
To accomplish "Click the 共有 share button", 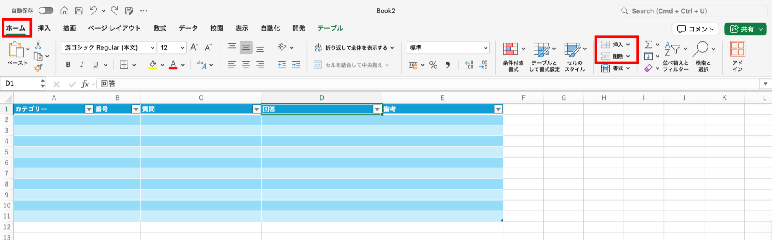I will point(745,29).
